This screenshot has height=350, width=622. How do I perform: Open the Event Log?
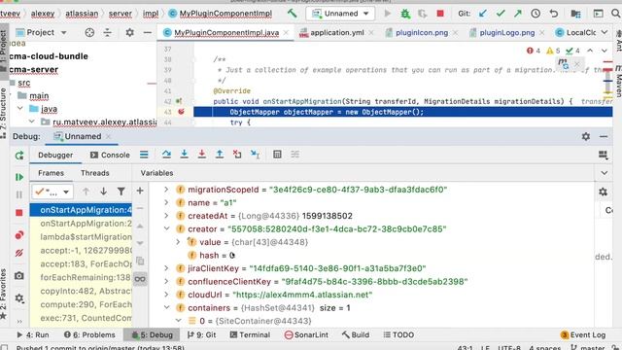(x=583, y=334)
